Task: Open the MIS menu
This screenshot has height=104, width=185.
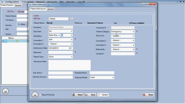Action: click(x=62, y=2)
